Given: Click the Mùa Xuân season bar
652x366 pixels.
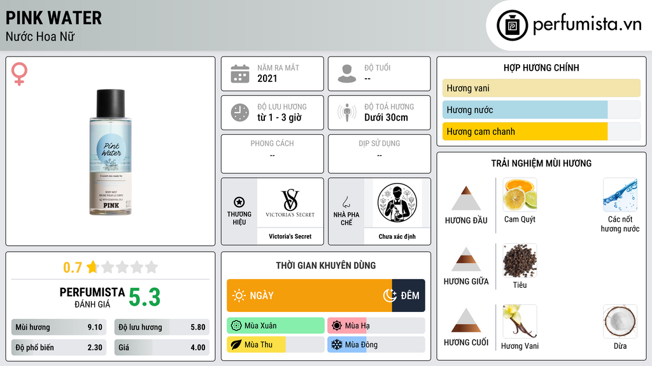Looking at the screenshot, I should [276, 326].
